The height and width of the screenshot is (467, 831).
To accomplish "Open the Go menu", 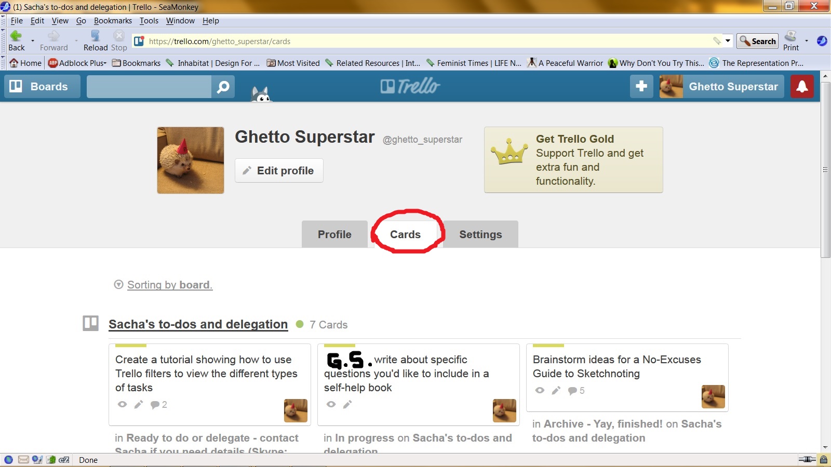I will click(x=81, y=21).
